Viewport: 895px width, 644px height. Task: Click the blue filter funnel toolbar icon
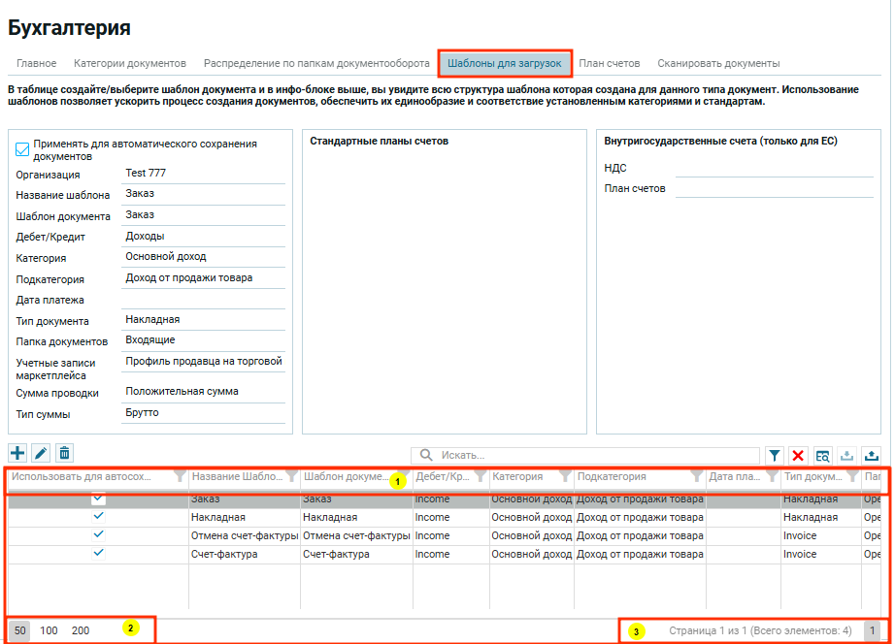coord(774,456)
